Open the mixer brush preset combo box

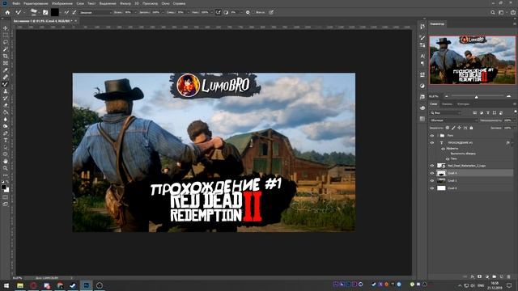pos(96,12)
